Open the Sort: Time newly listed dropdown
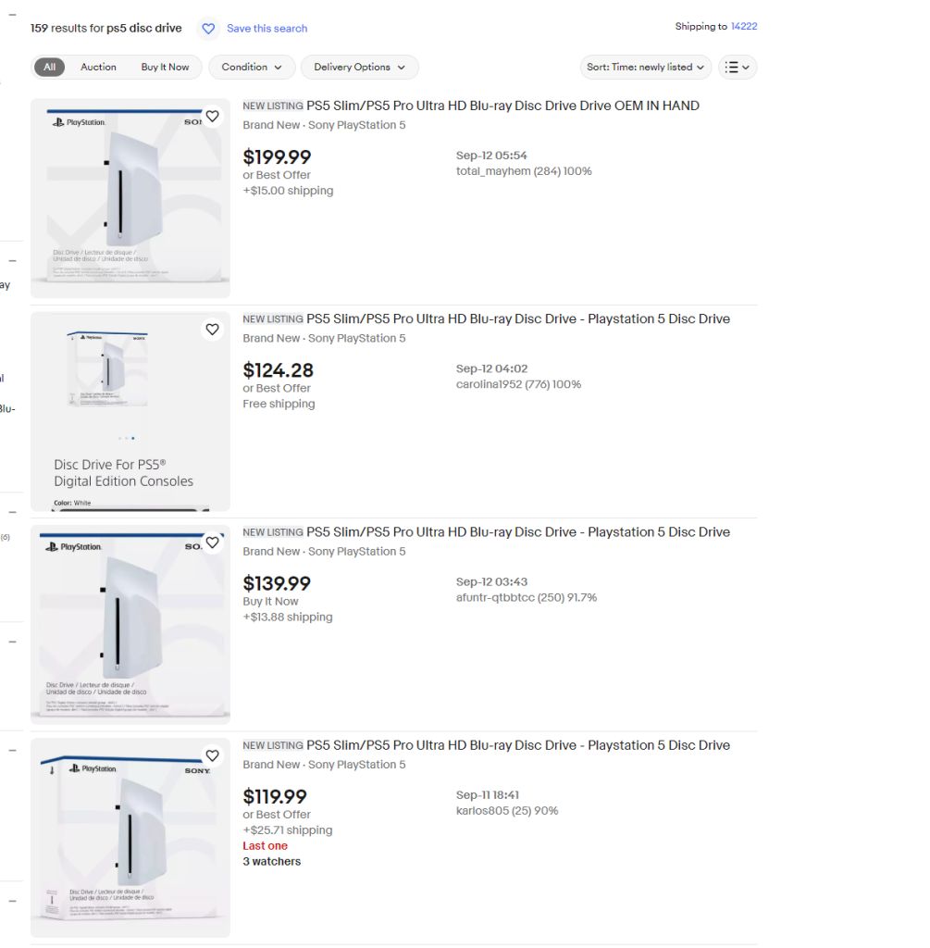Viewport: 930px width, 948px height. pyautogui.click(x=646, y=67)
